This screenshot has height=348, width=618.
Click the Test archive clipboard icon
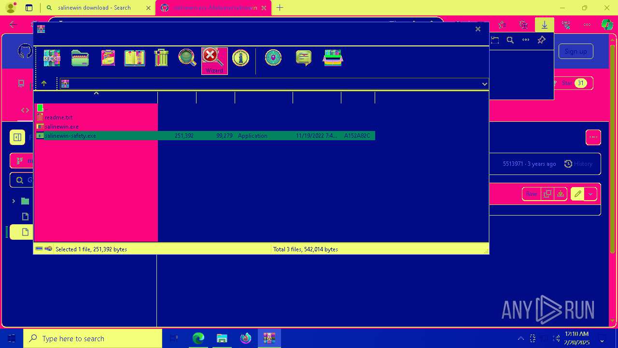tap(108, 58)
